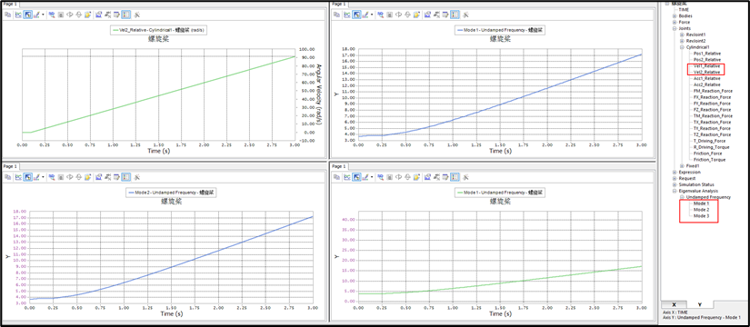Select FM_Reaction_Force in the tree

(x=713, y=91)
